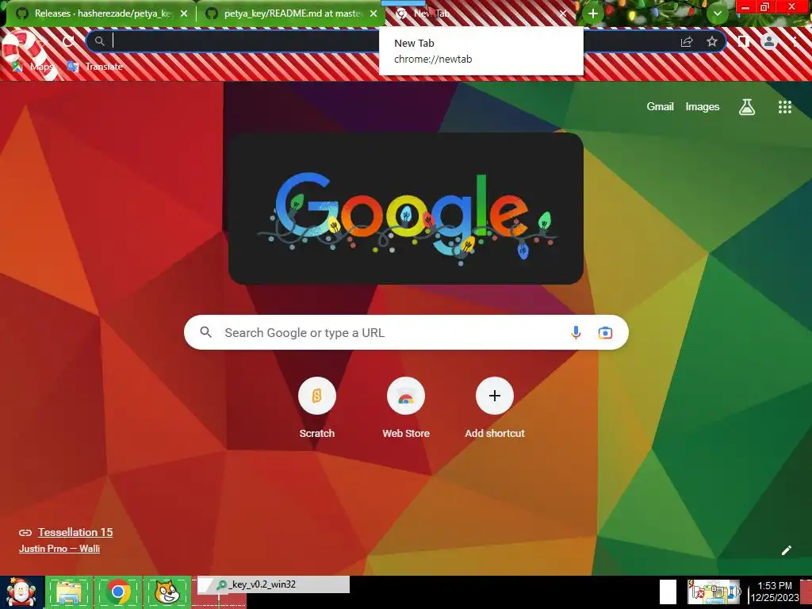The height and width of the screenshot is (609, 812).
Task: Switch to _key_v0.2_win32 taskbar window
Action: (273, 585)
